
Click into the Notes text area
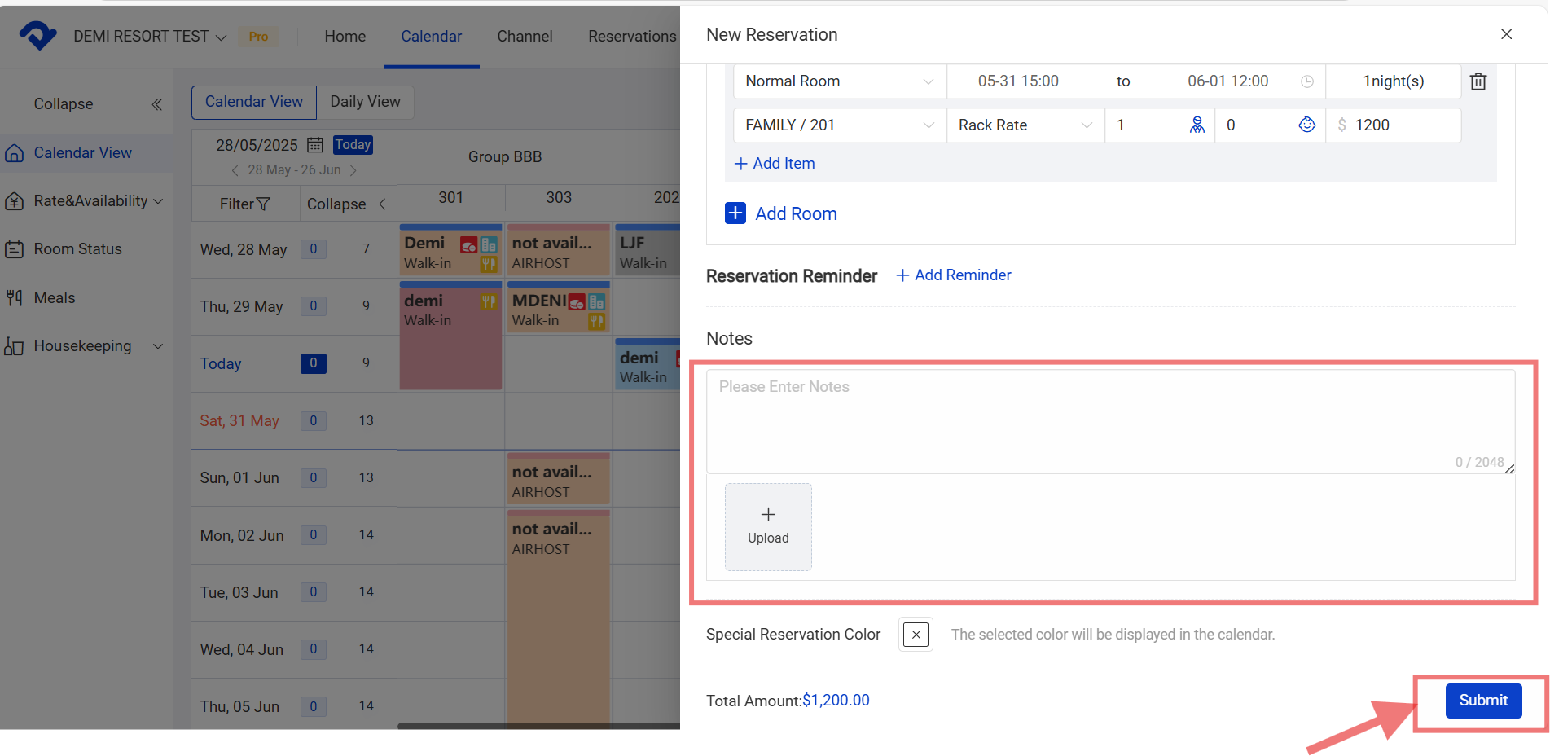click(x=1109, y=421)
